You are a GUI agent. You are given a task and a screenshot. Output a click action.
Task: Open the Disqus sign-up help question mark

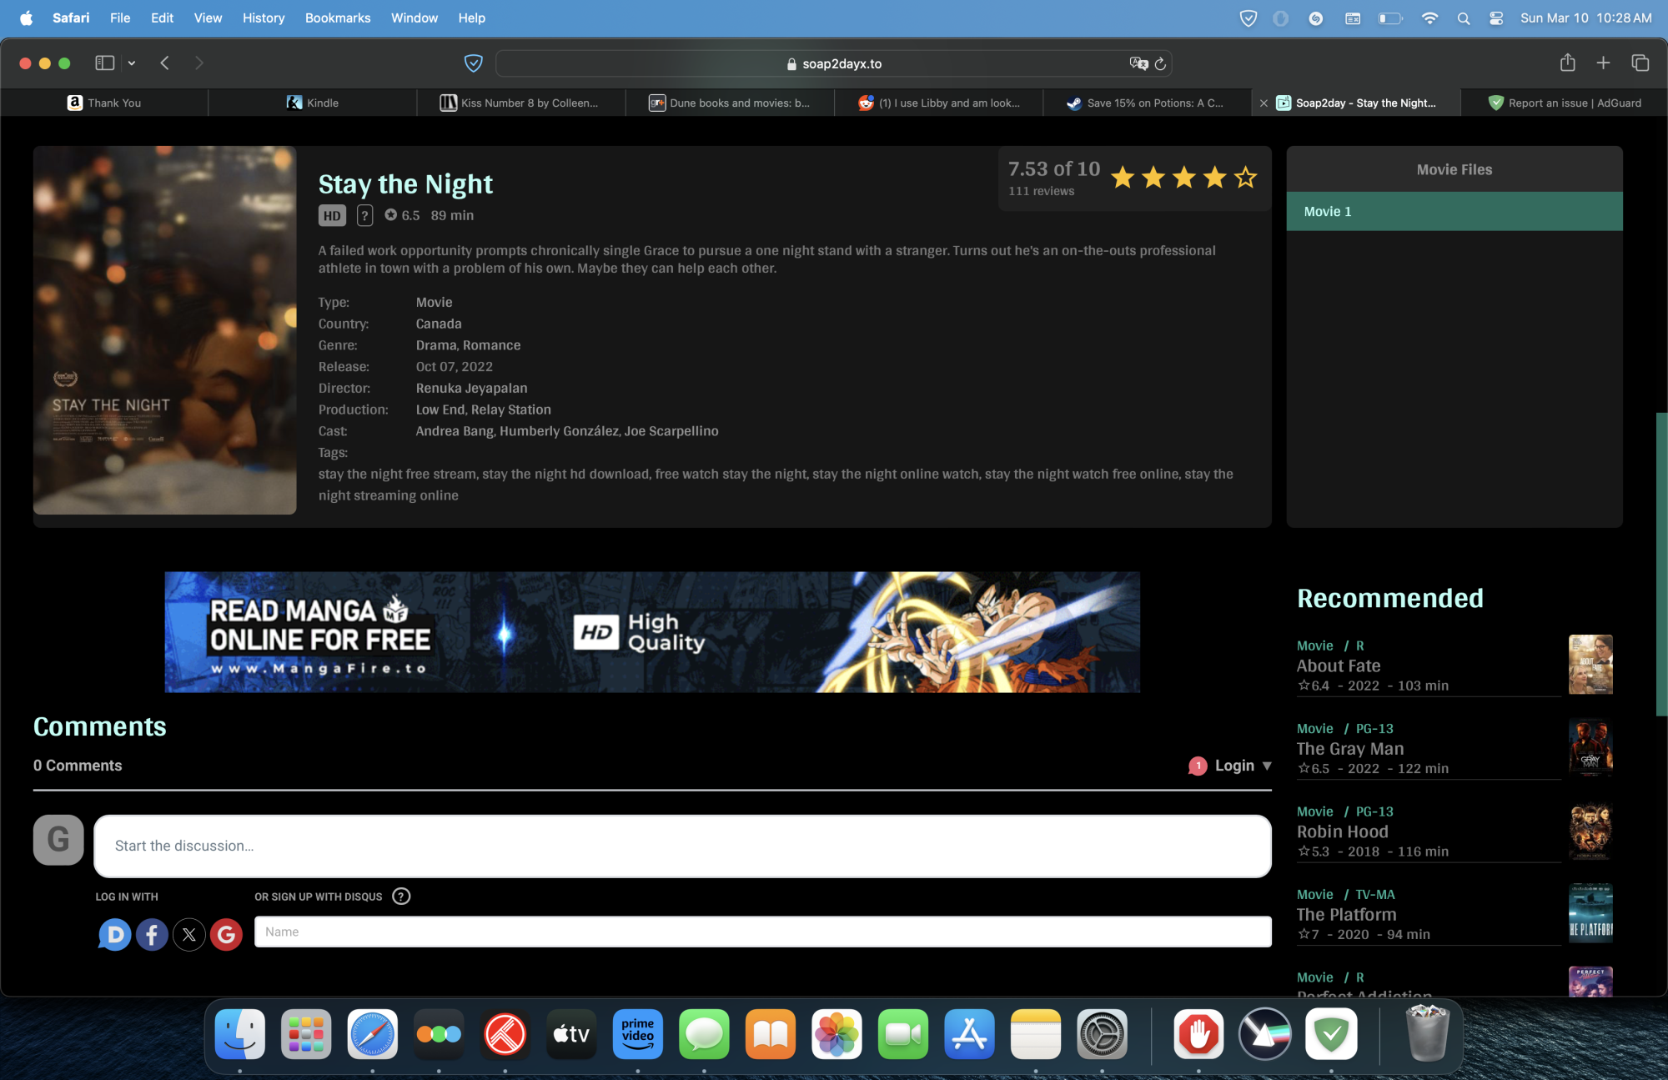click(401, 897)
